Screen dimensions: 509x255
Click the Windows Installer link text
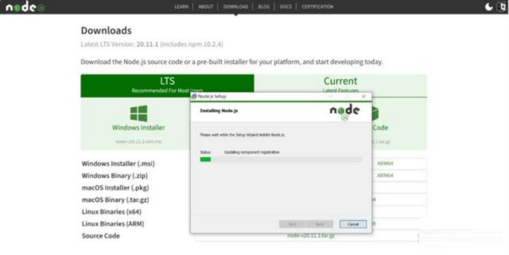click(139, 127)
